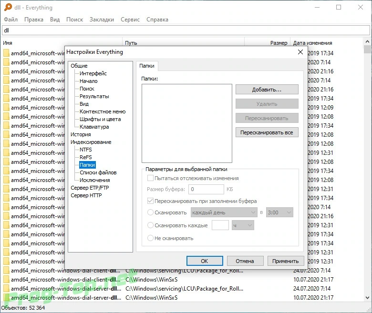Screen dimensions: 372x313
Task: Select Результаты in settings tree
Action: [94, 96]
